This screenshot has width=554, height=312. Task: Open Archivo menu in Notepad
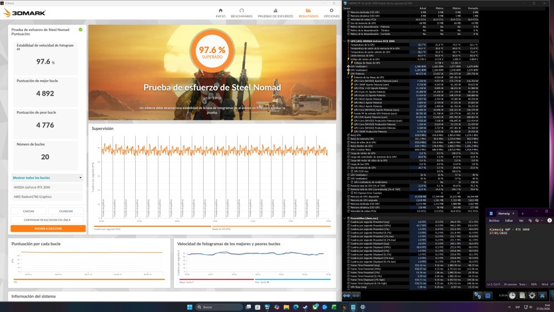pos(494,221)
